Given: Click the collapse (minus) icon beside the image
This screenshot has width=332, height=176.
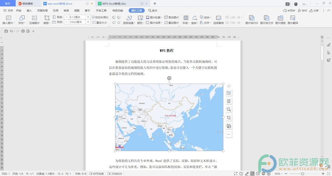Looking at the screenshot, I should point(229,86).
